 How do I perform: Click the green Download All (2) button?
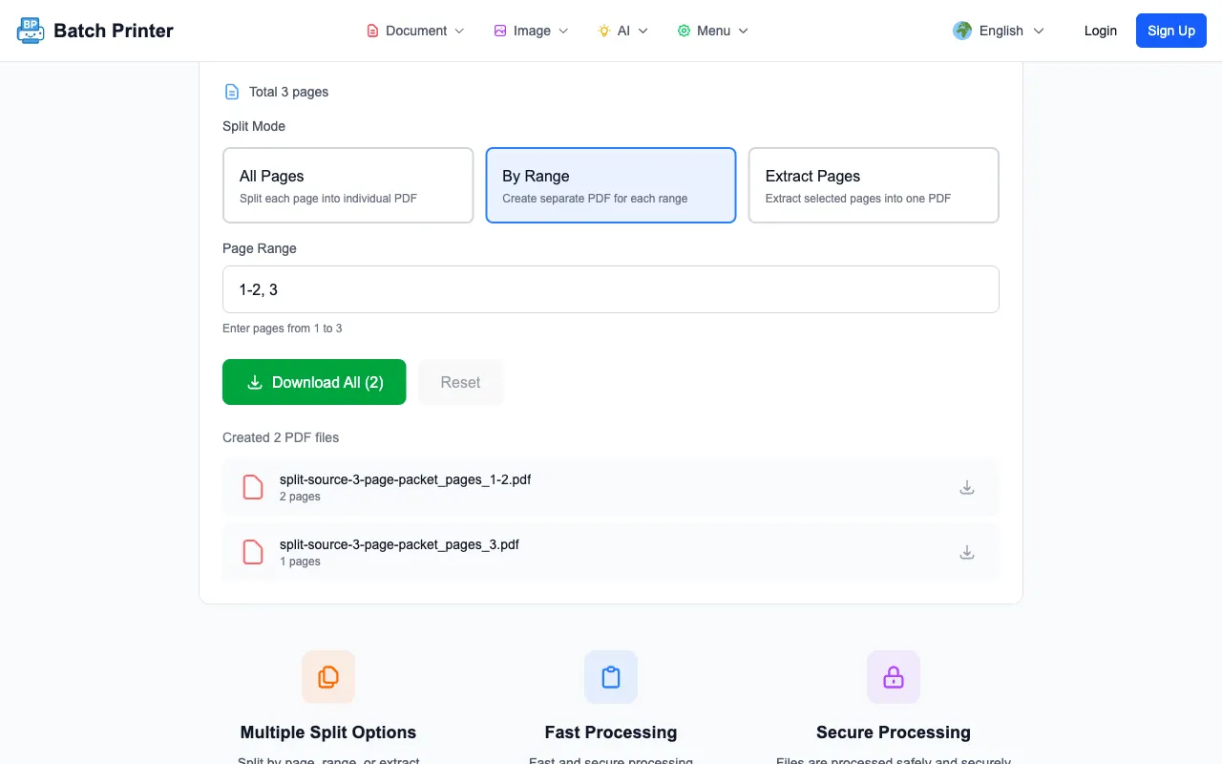(314, 382)
